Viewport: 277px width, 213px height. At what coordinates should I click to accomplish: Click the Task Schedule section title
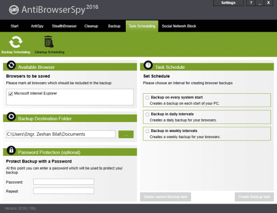tap(170, 67)
